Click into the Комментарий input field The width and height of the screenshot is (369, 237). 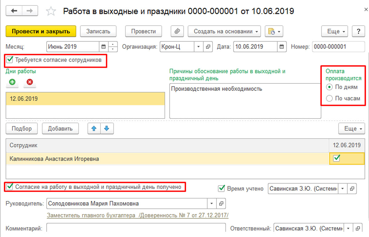(136, 228)
